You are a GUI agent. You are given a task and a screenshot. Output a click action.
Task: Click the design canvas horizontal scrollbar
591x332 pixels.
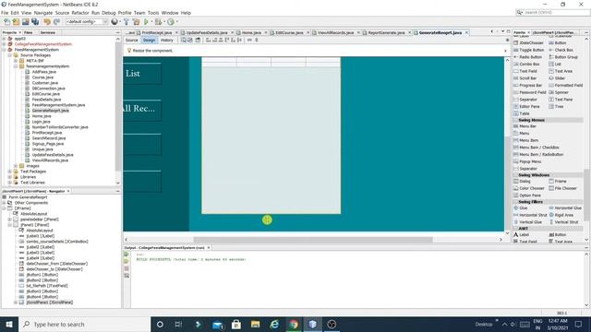[313, 240]
